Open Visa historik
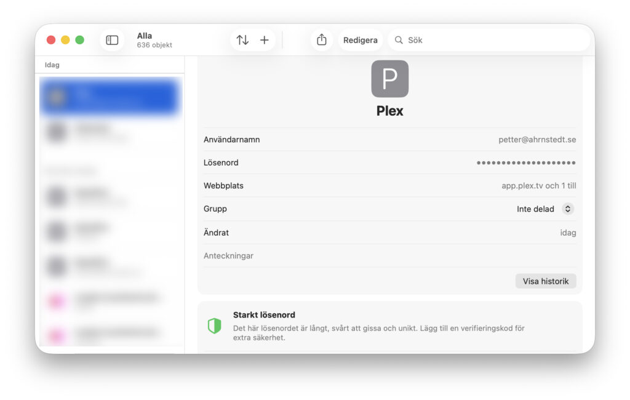Viewport: 630px width, 400px height. [x=545, y=281]
